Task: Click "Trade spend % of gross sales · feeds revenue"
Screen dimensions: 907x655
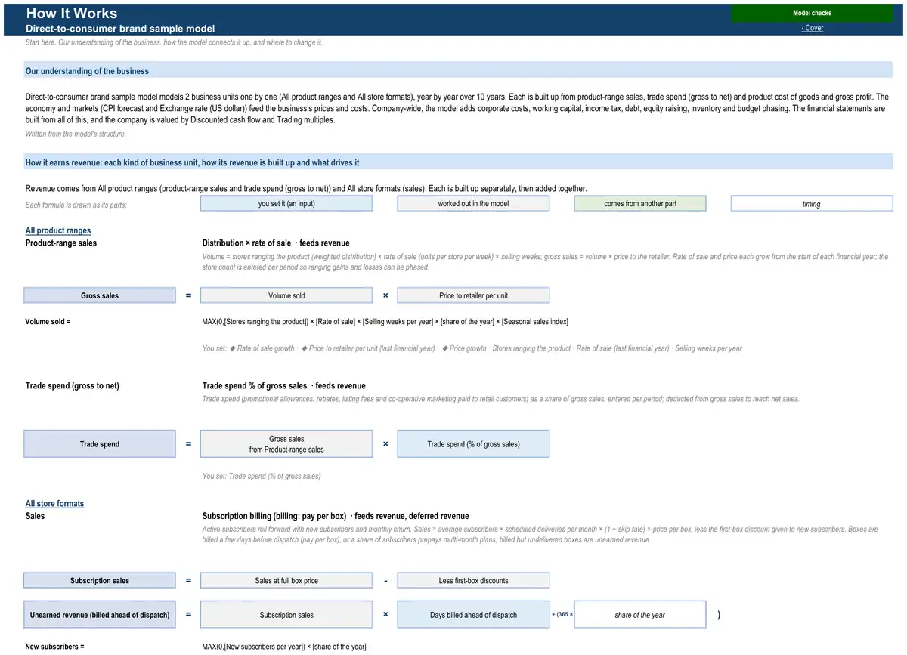Action: 283,385
